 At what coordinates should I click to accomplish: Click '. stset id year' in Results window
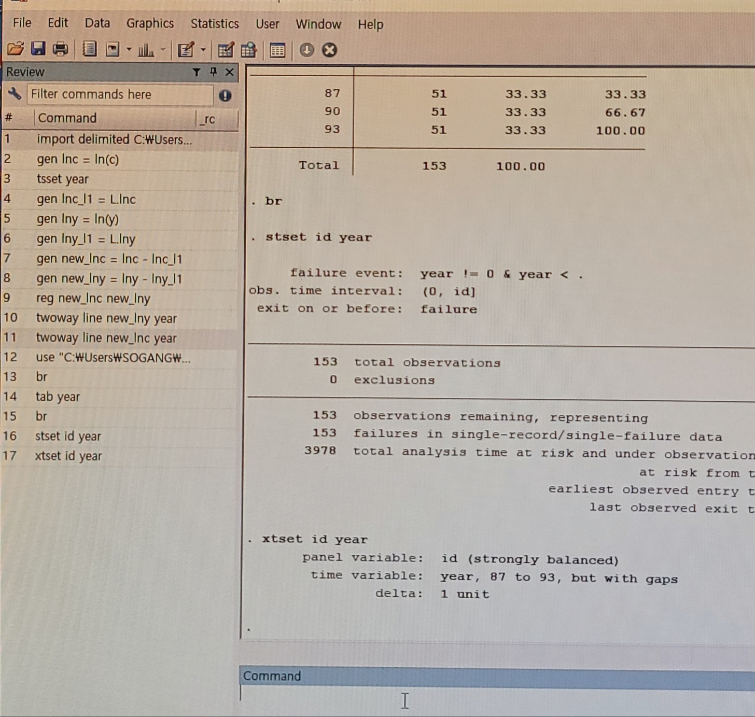coord(312,237)
